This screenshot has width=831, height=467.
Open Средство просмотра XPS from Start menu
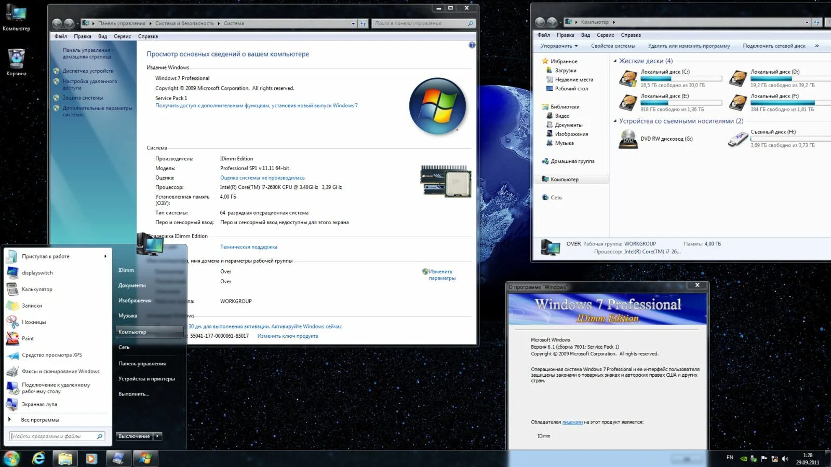[52, 355]
